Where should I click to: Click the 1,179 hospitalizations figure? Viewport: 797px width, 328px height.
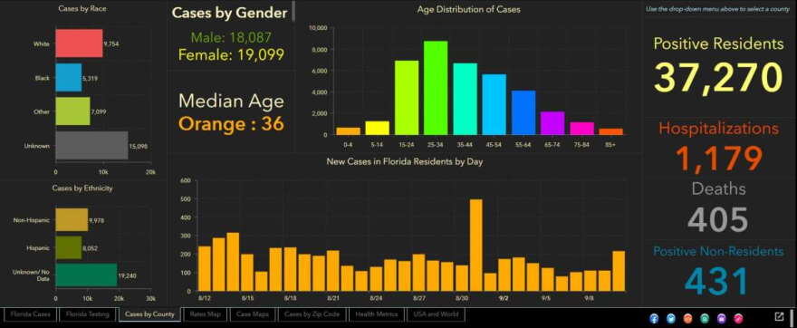[718, 158]
